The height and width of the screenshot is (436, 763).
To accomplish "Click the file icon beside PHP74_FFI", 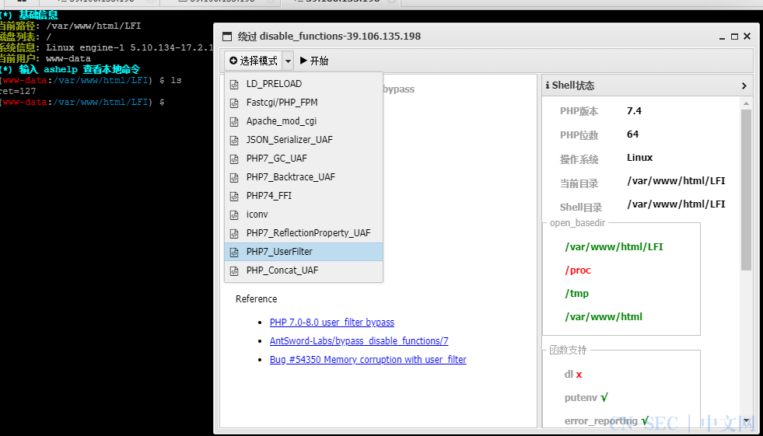I will point(235,196).
